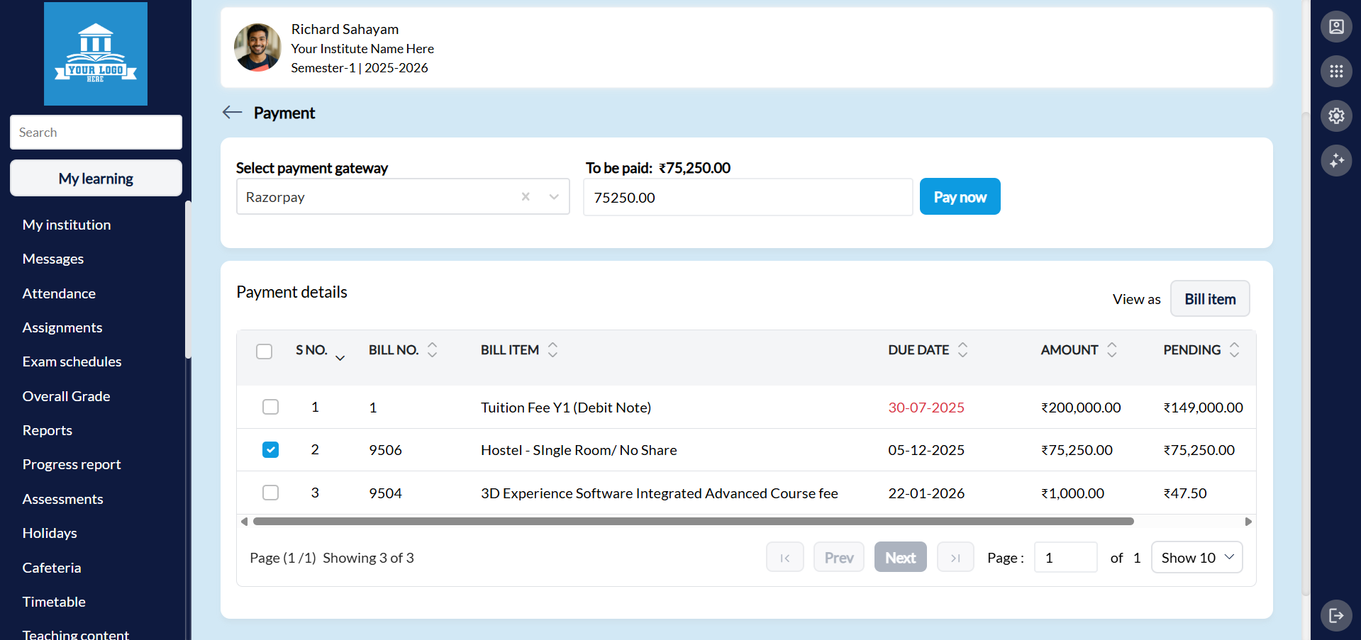Sort table by Bill No. column
Screen dimensions: 1361x640
tap(432, 350)
